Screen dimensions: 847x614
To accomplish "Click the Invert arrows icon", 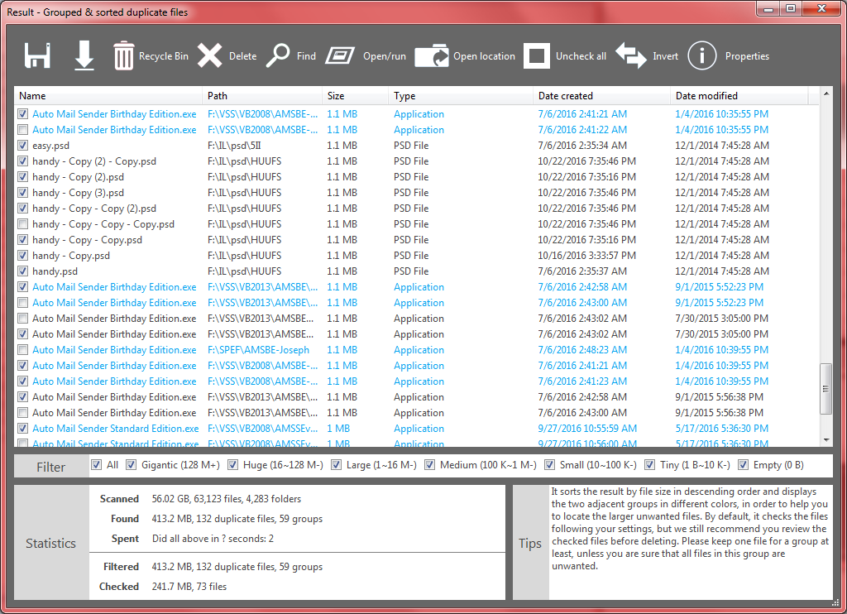I will tap(631, 55).
